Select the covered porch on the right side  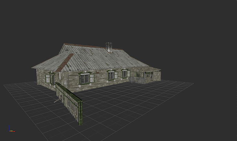click(x=146, y=75)
